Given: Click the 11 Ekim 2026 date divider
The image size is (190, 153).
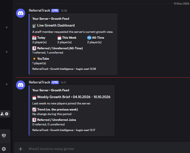Looking at the screenshot, I should [181, 4].
